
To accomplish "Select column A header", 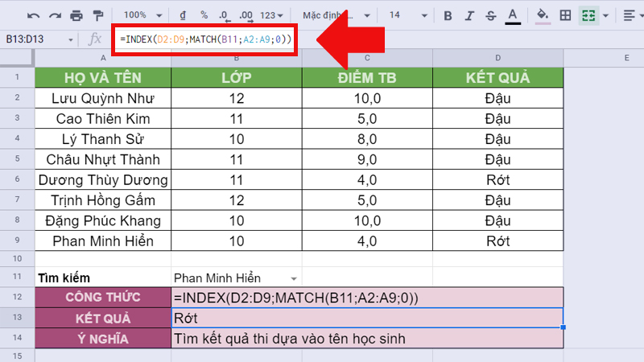I will [103, 58].
